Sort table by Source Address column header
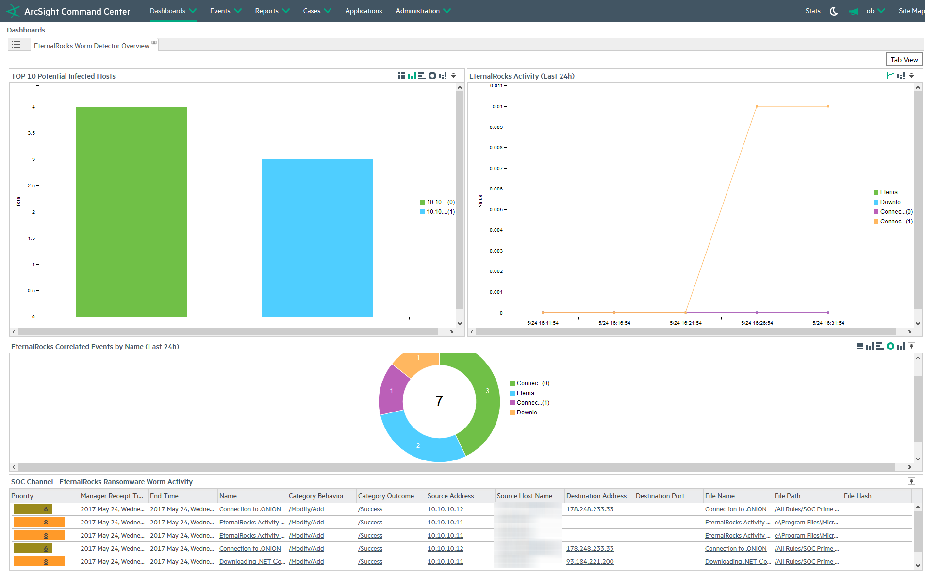 click(x=450, y=496)
